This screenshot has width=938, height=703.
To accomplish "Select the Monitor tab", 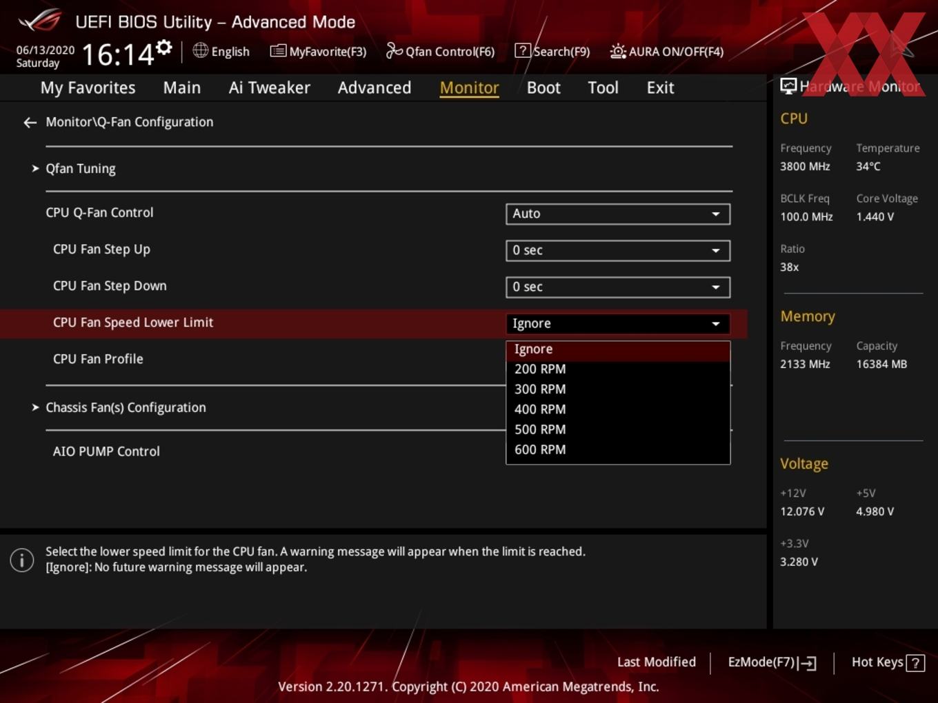I will (x=469, y=88).
